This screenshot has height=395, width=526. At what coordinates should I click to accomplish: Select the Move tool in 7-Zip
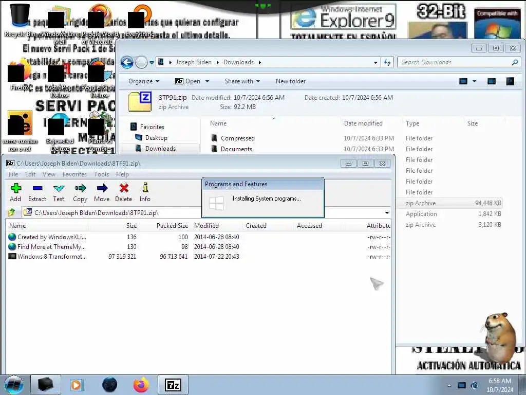(102, 192)
